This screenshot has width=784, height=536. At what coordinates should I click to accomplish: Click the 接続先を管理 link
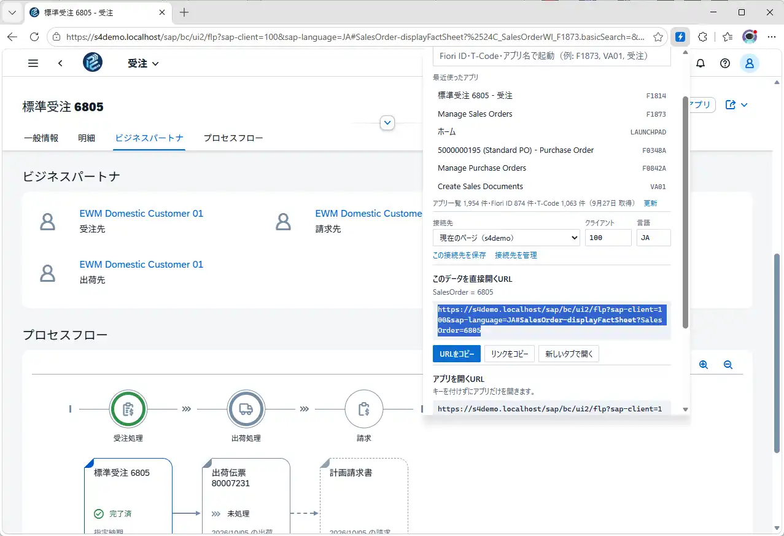coord(516,255)
